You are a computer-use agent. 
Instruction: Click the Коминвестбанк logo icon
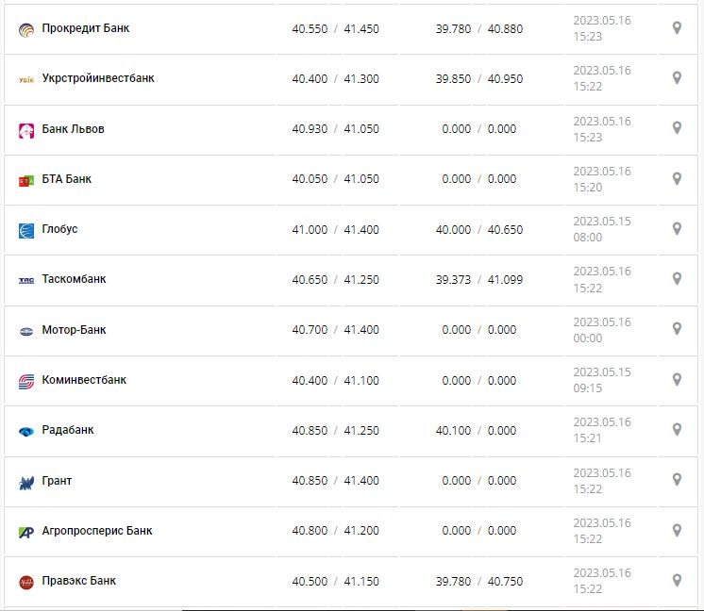pyautogui.click(x=26, y=381)
